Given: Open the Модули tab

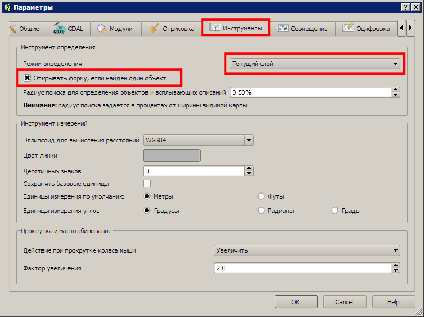Looking at the screenshot, I should (x=115, y=29).
